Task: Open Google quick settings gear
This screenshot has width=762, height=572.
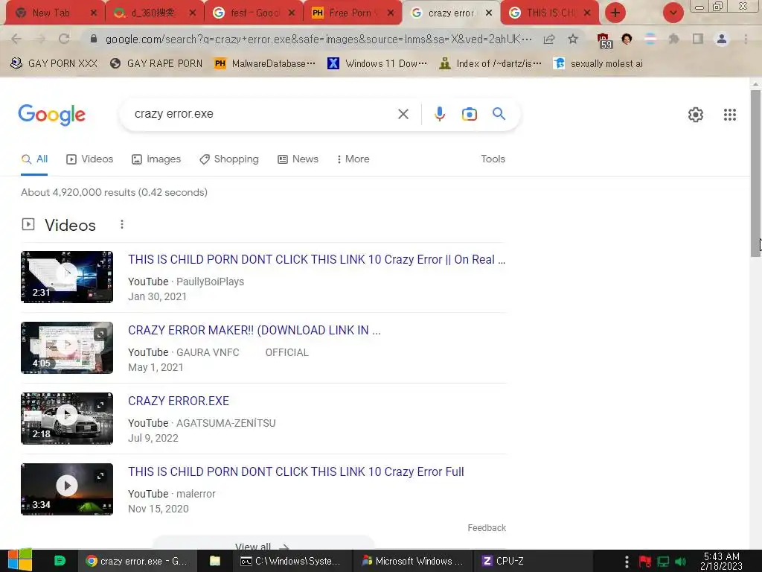Action: point(696,114)
